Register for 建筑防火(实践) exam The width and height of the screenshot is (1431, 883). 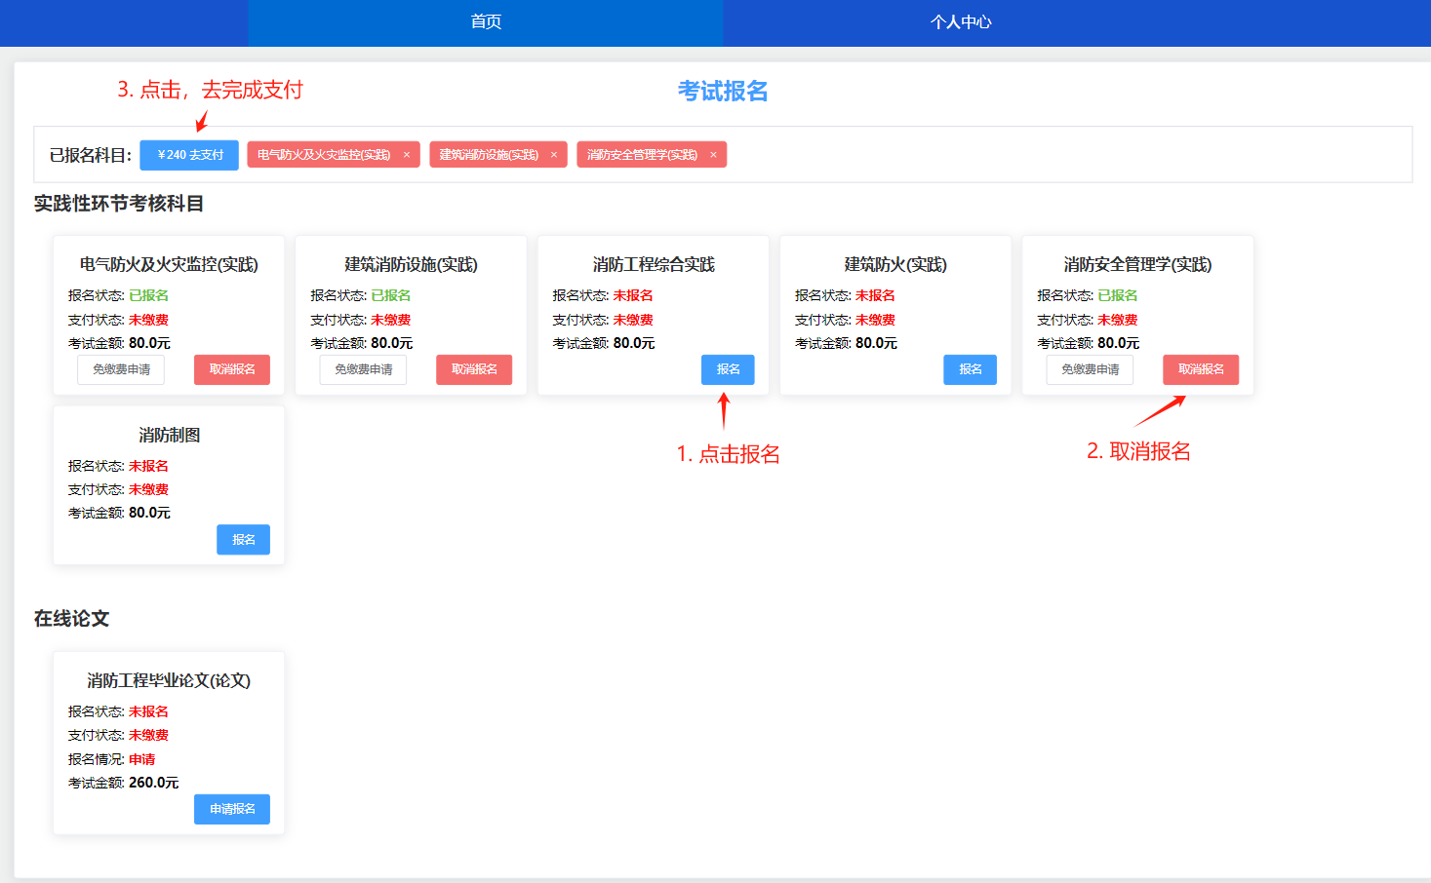[970, 369]
